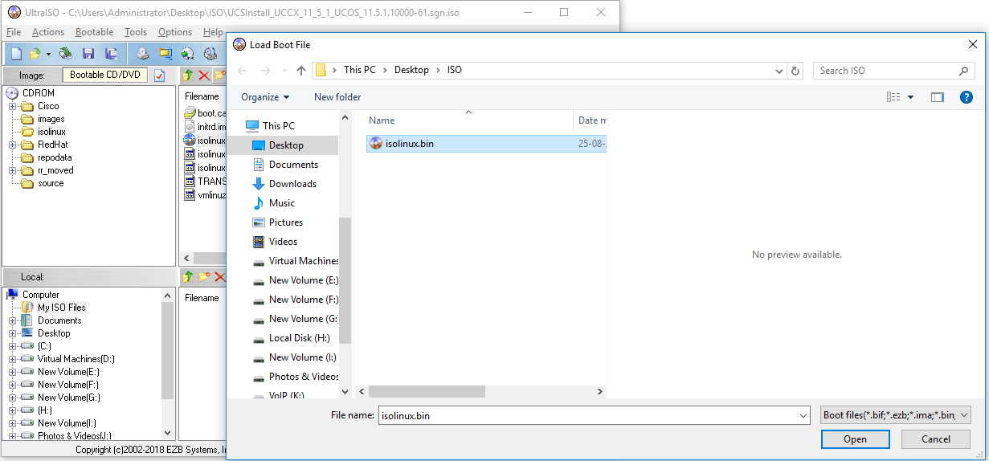Click the Mount to virtual drive icon
This screenshot has height=461, width=989.
click(x=210, y=54)
